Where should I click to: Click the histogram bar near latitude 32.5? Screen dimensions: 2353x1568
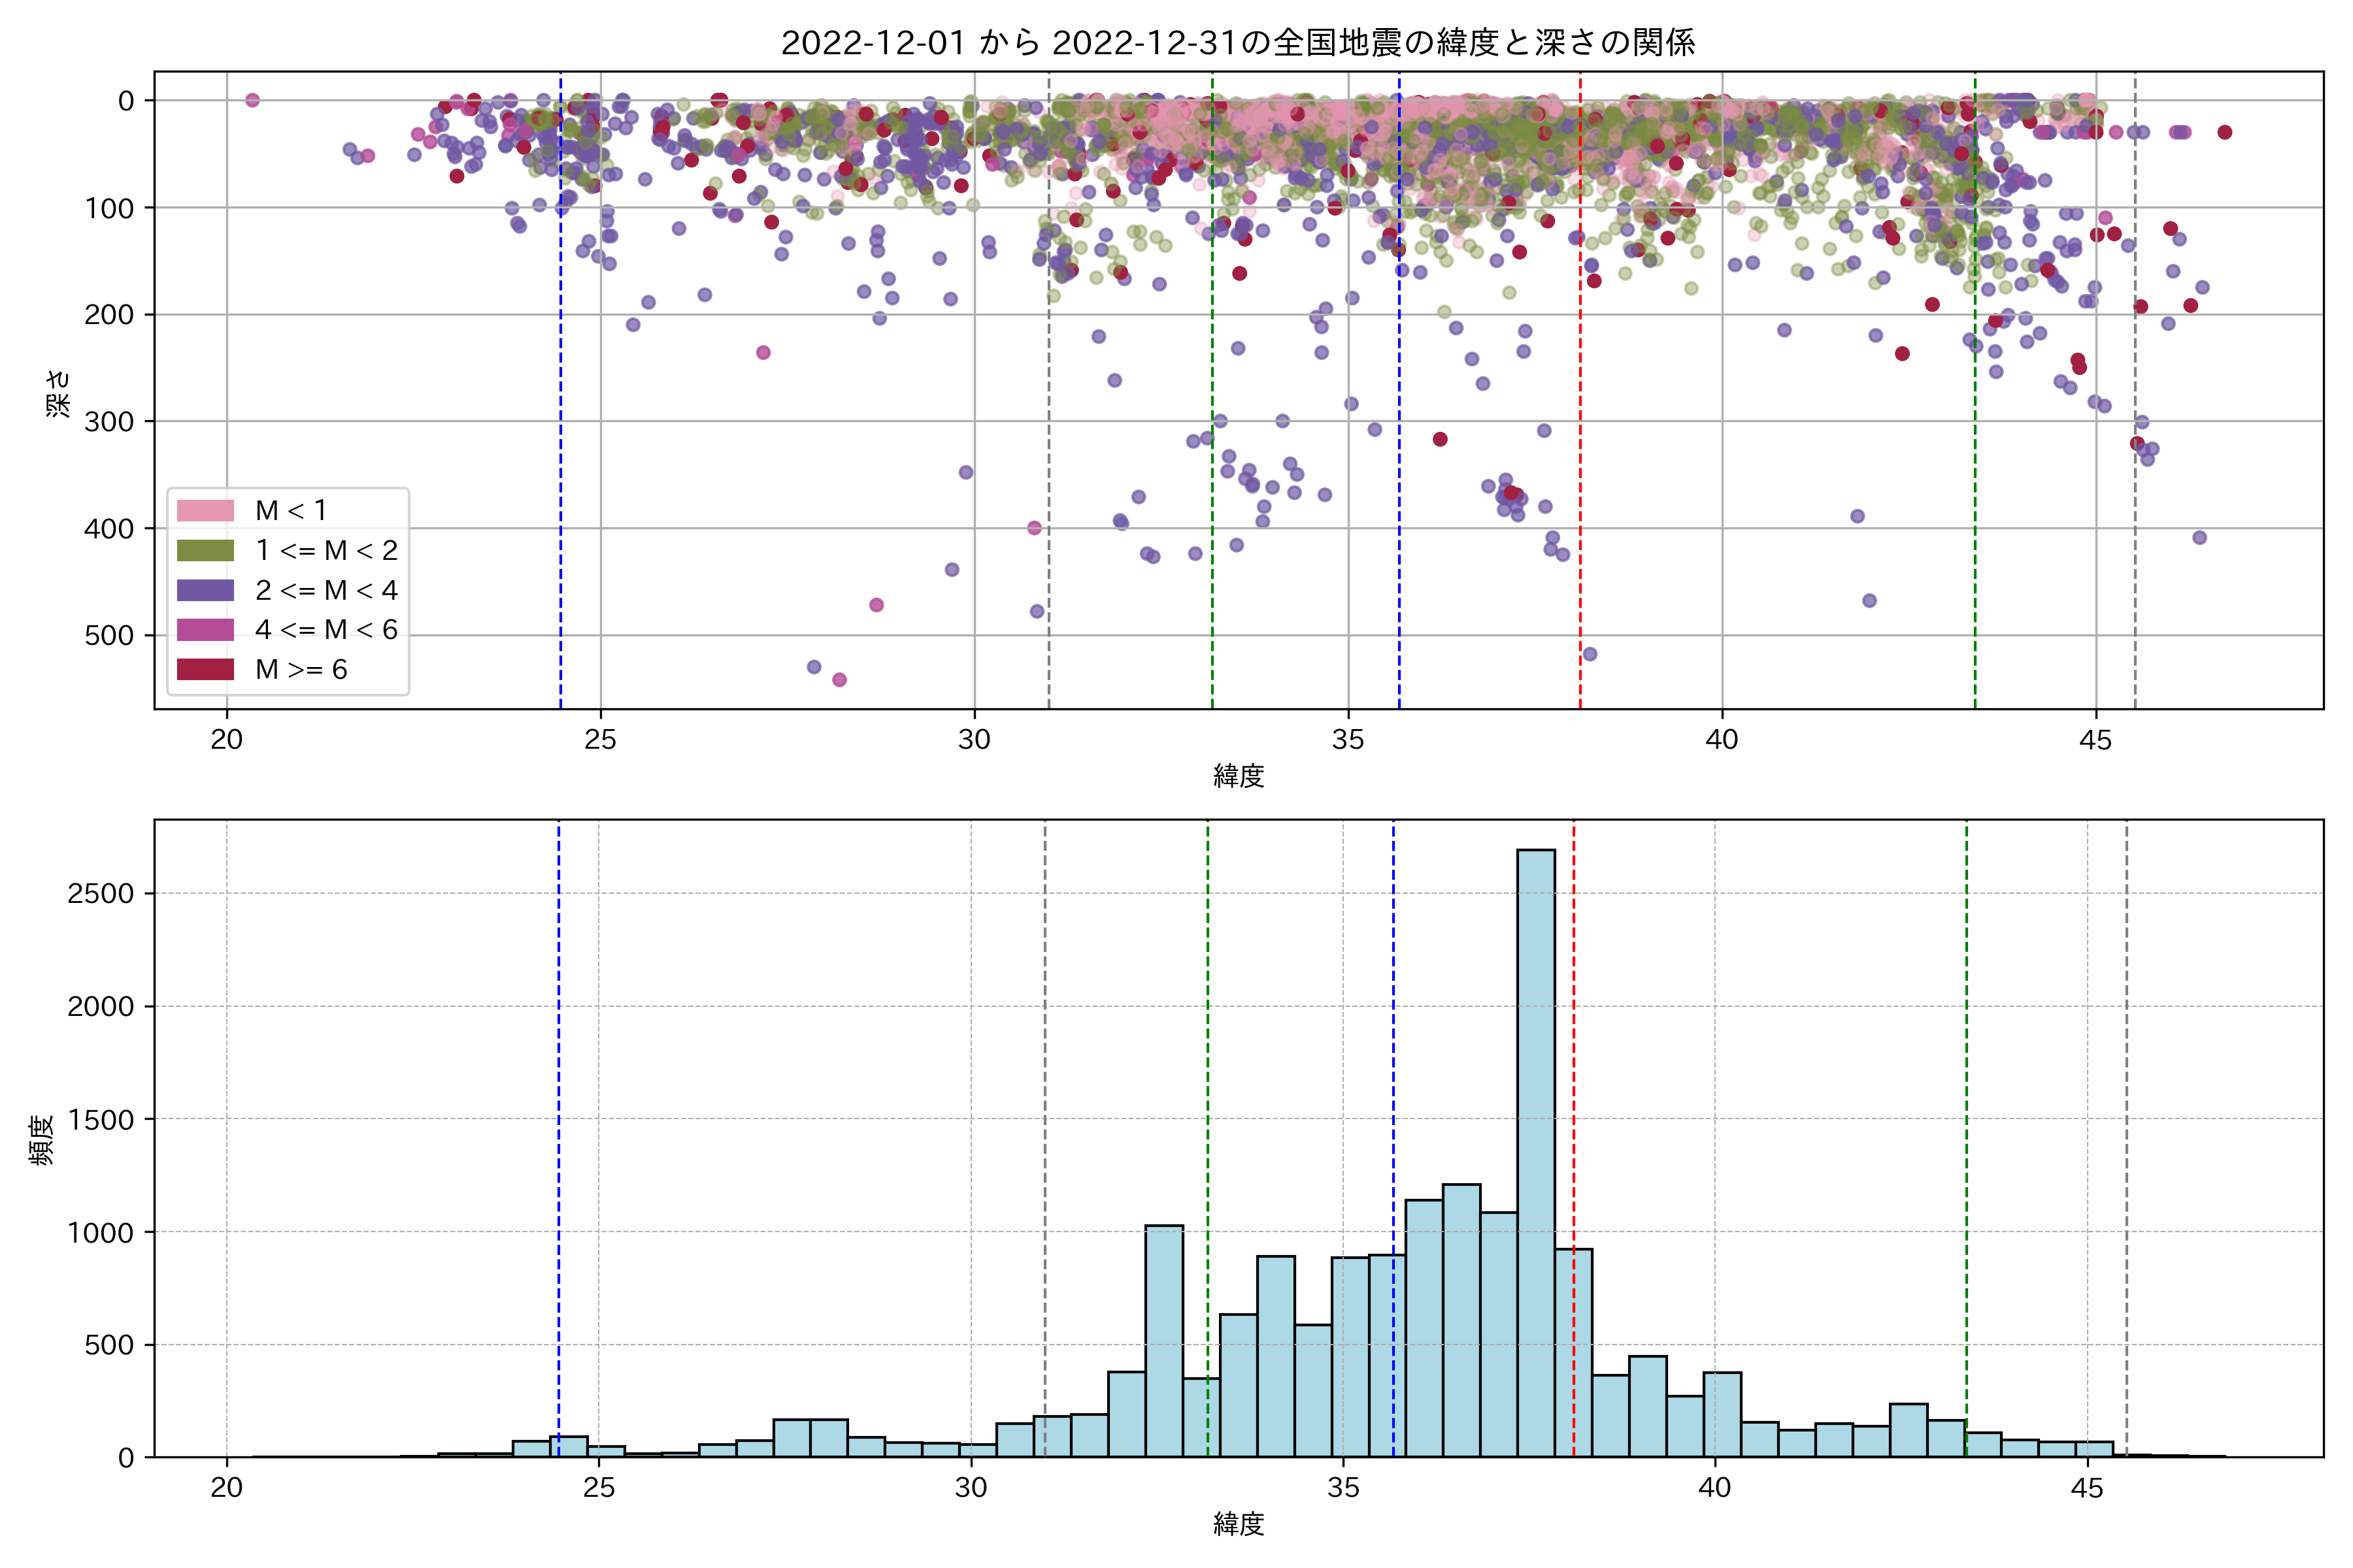1163,1340
